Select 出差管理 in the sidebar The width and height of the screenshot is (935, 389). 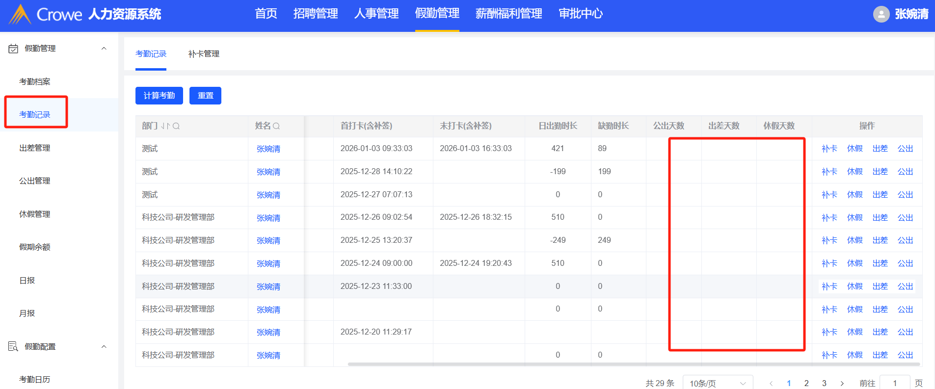(x=35, y=148)
